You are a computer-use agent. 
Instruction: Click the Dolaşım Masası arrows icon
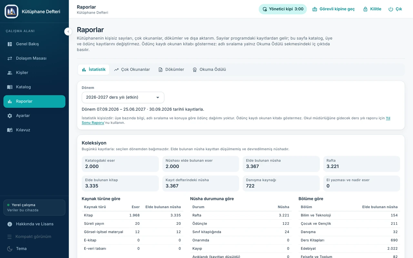10,58
